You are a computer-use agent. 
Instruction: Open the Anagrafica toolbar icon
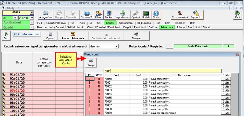[x=45, y=15]
